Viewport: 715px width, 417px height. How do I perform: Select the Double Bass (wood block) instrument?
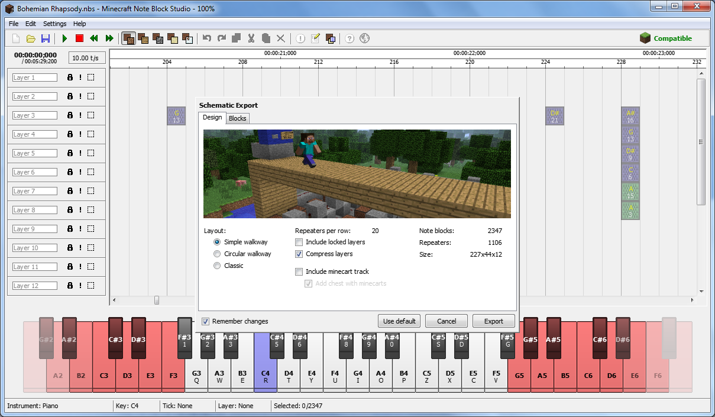(x=143, y=38)
